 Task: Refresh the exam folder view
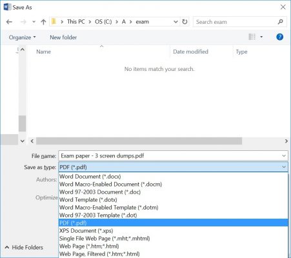[x=185, y=22]
